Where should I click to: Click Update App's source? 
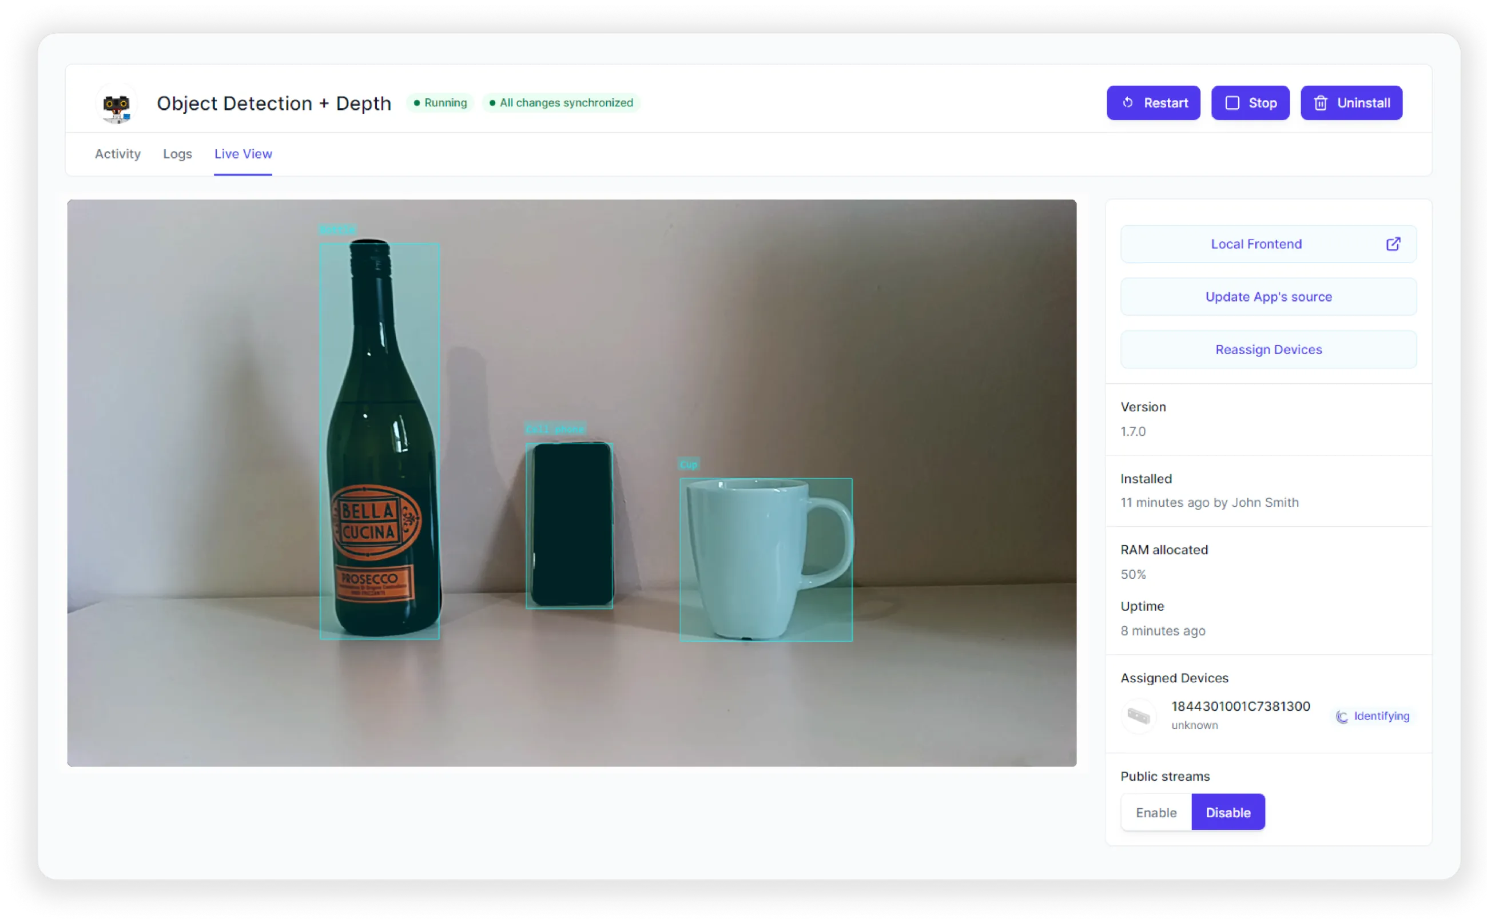(x=1267, y=296)
